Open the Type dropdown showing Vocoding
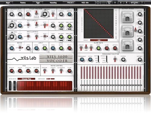Viewport: 151px width, 113px height. pos(53,3)
